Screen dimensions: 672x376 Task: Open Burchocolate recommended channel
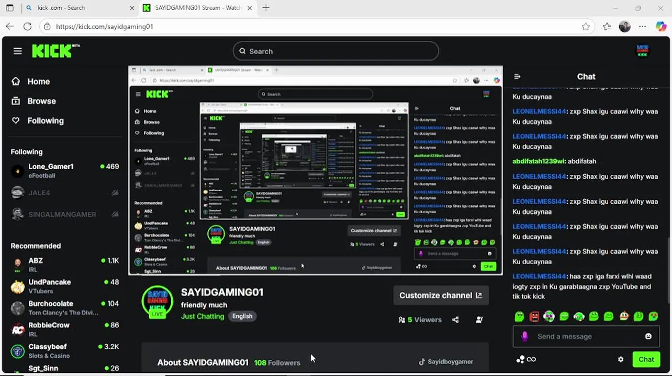point(65,308)
